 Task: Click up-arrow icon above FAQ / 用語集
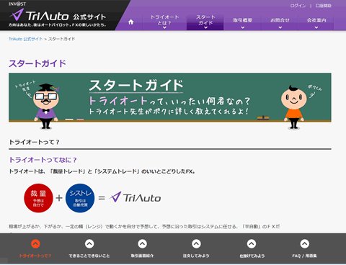click(304, 244)
